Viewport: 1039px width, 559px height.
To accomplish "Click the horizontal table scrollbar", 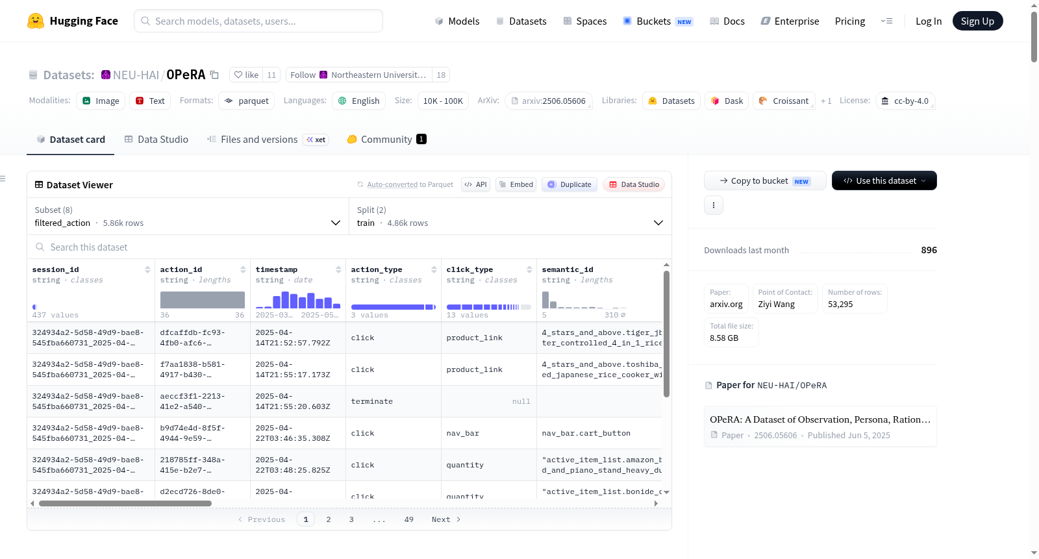I will tap(125, 503).
